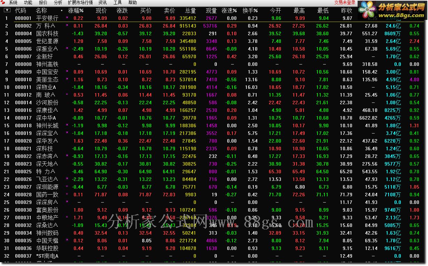Select the 华联控股 stock name
Image resolution: width=428 pixels, height=266 pixels.
click(x=47, y=248)
